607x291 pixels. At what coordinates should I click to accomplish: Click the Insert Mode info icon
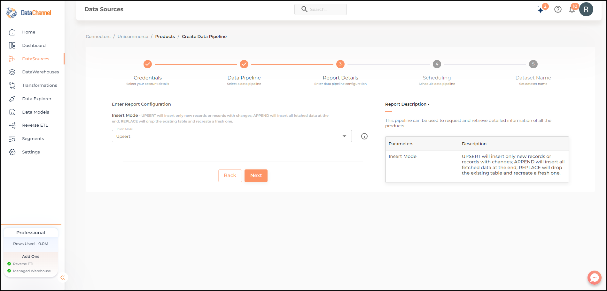[x=364, y=136]
